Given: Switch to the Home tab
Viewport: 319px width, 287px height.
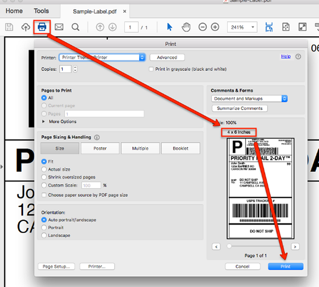Looking at the screenshot, I should click(14, 11).
